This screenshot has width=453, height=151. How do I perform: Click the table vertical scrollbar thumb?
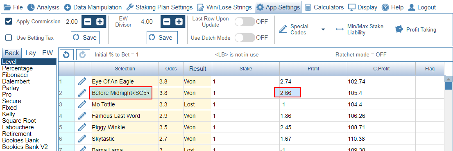(x=448, y=86)
